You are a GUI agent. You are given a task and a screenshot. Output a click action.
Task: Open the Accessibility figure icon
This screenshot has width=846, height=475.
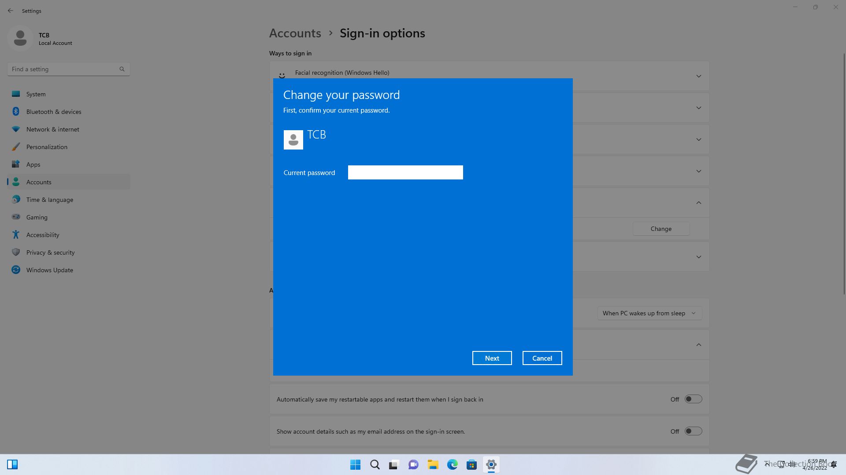16,235
